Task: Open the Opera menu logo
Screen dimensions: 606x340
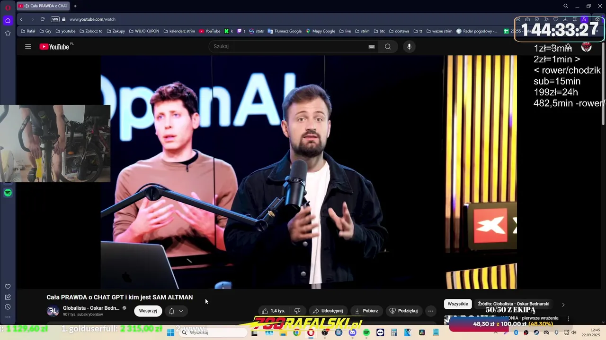Action: [8, 7]
